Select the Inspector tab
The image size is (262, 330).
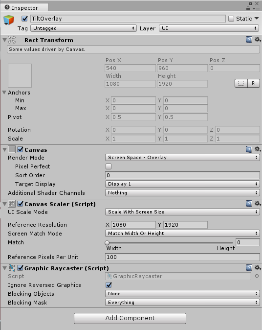coord(24,7)
